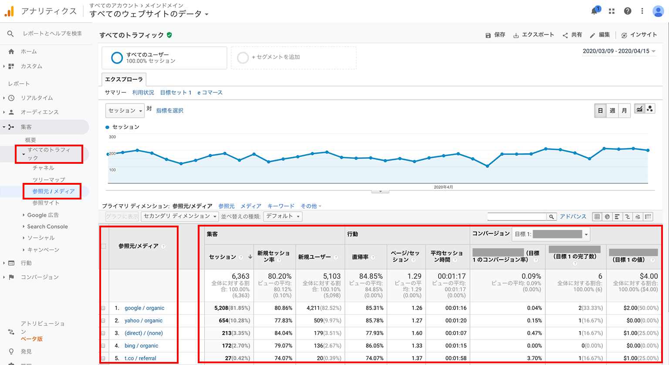669x365 pixels.
Task: Click the Conversion flag icon
Action: point(11,277)
